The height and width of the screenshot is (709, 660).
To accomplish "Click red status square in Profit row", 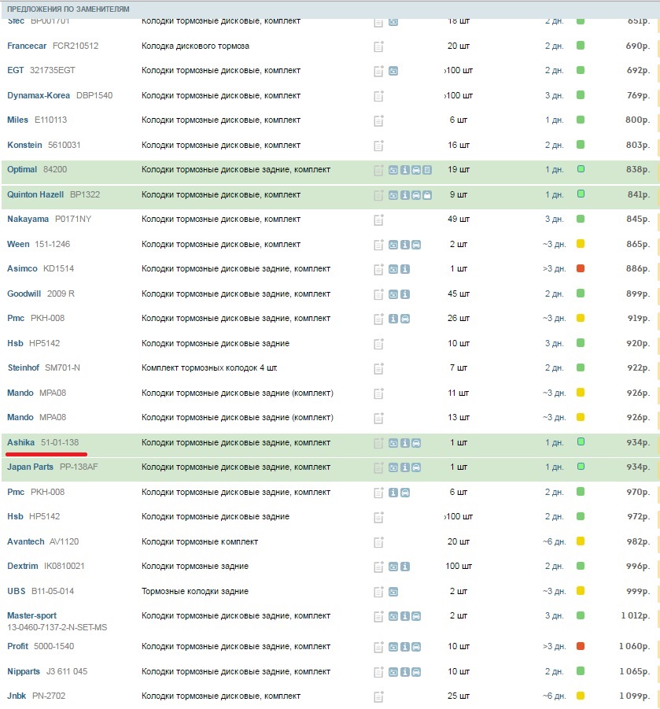I will (x=581, y=646).
